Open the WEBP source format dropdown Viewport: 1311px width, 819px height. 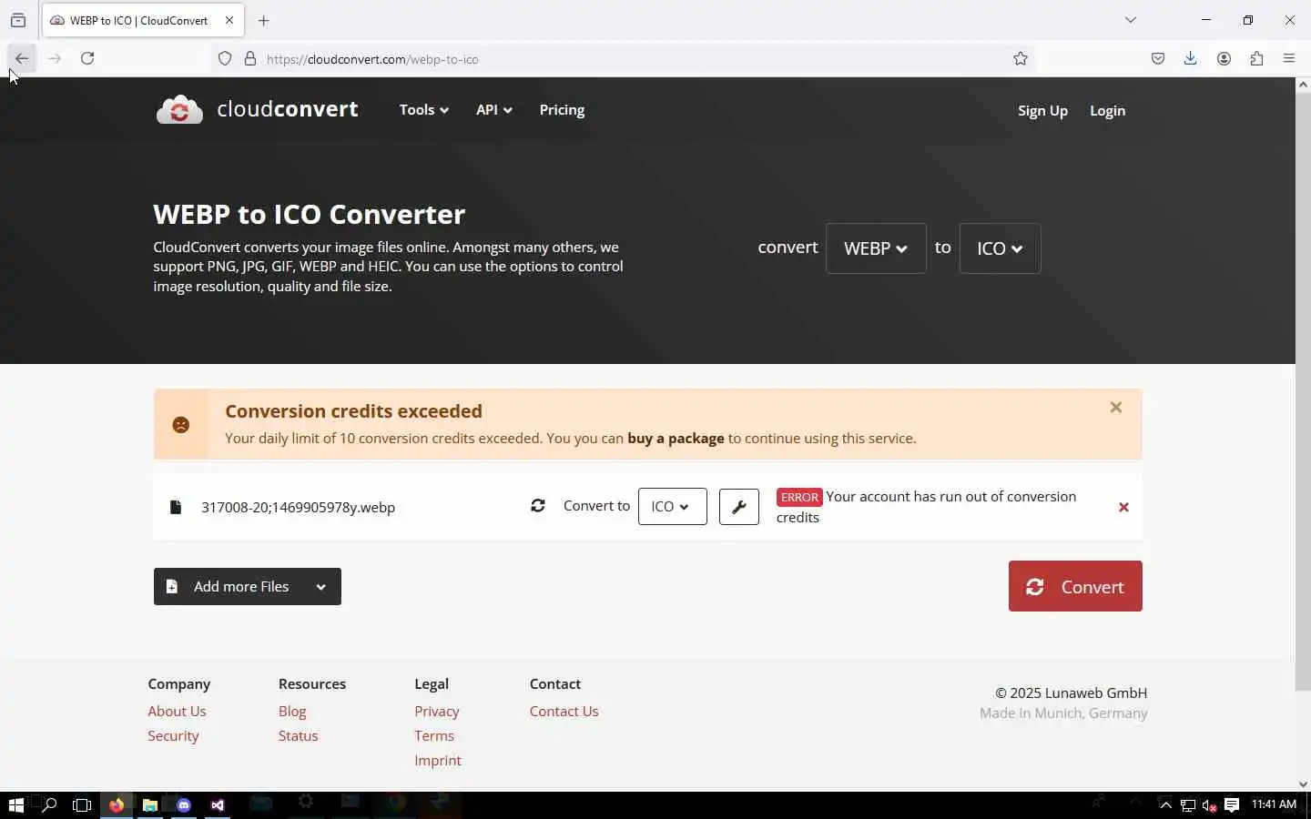coord(876,248)
